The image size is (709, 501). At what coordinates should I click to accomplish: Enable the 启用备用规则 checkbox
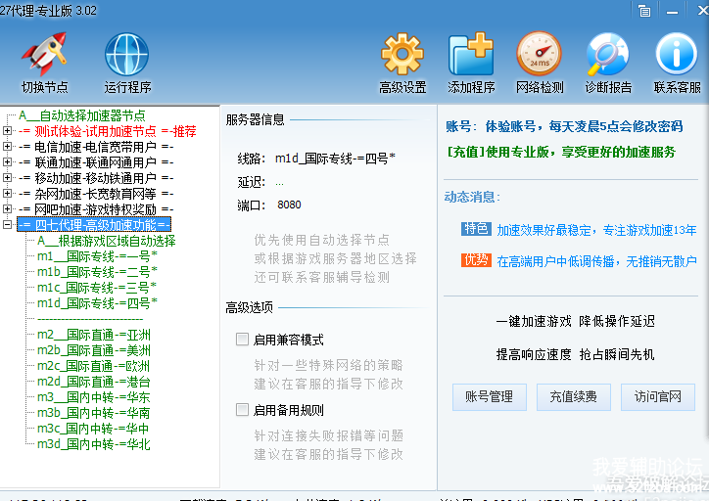(242, 410)
